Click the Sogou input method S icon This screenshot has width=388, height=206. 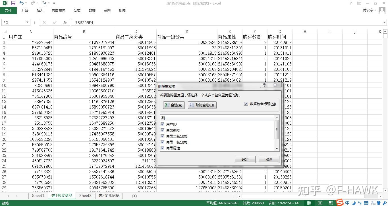(x=340, y=203)
